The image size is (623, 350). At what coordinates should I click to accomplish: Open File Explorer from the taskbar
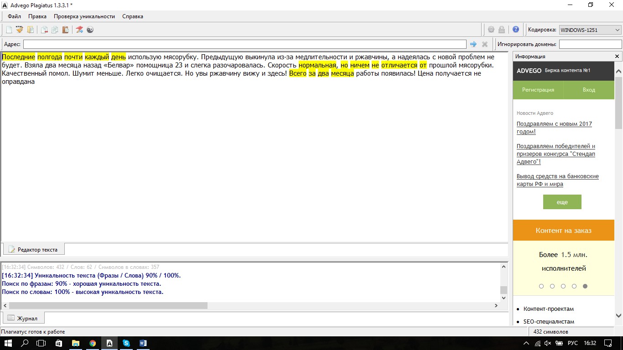pos(76,343)
